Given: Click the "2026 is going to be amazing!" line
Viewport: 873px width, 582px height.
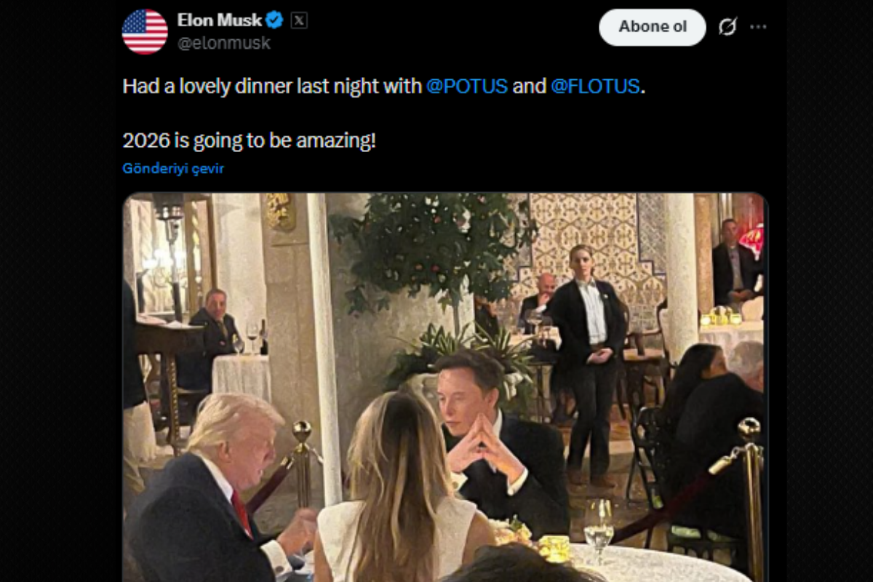Looking at the screenshot, I should 249,140.
